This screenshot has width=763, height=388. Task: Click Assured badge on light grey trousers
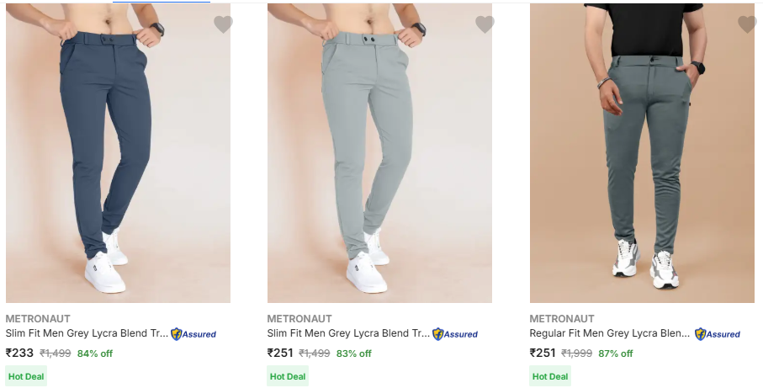[455, 334]
